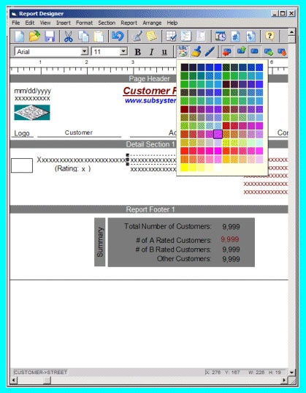Open the Arrange menu

[152, 23]
